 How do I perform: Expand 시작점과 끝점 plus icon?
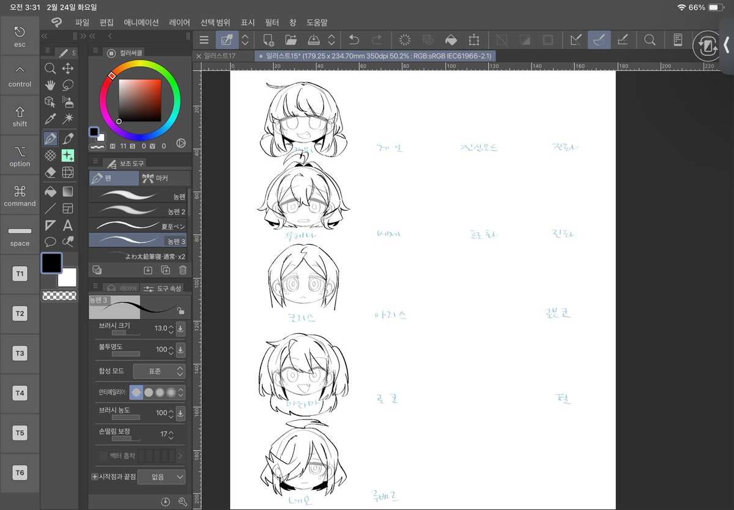click(95, 476)
